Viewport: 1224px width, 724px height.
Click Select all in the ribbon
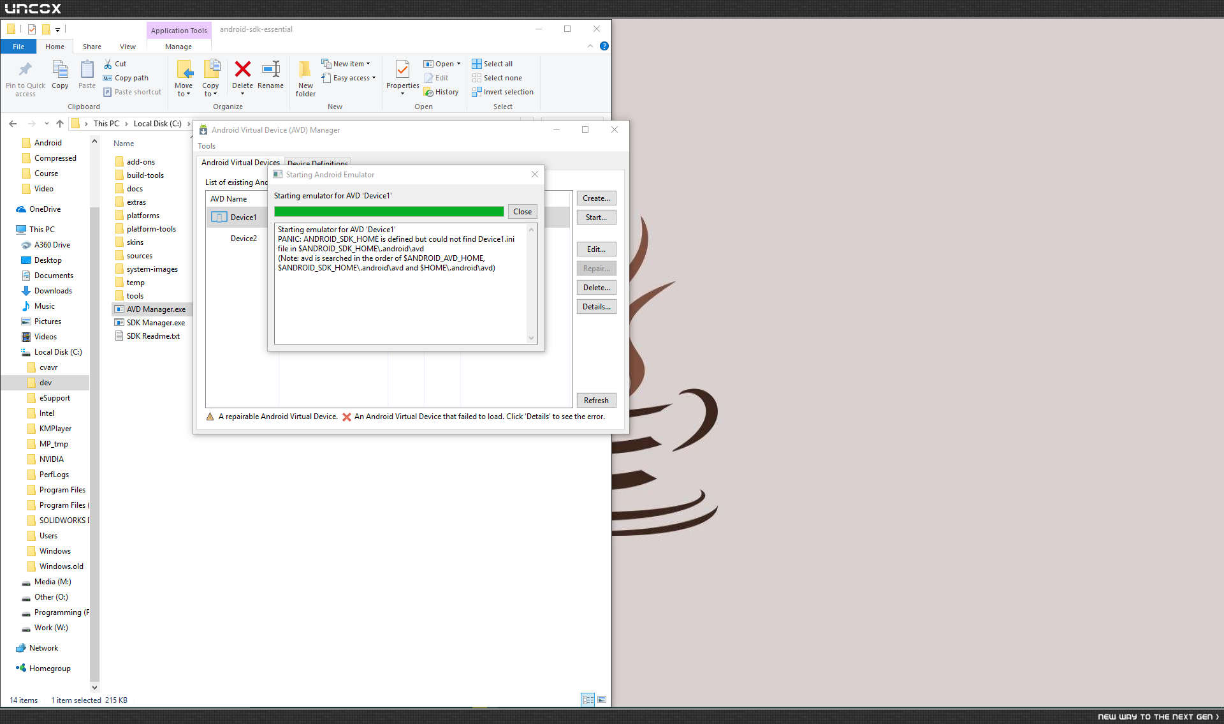tap(492, 64)
